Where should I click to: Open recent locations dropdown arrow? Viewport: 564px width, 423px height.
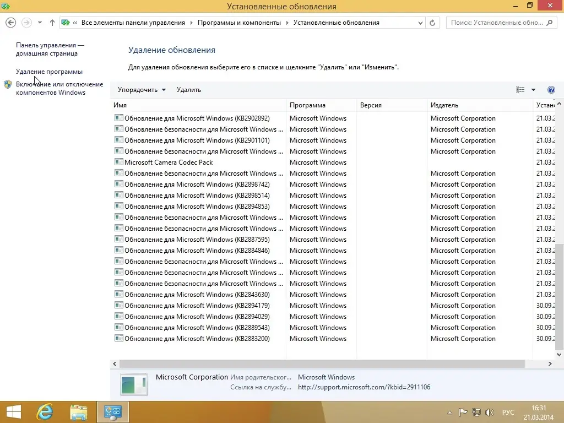[40, 23]
